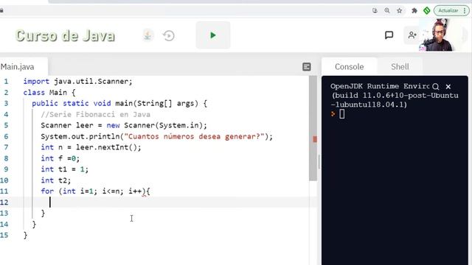Click line number 6 in gutter

pyautogui.click(x=6, y=136)
